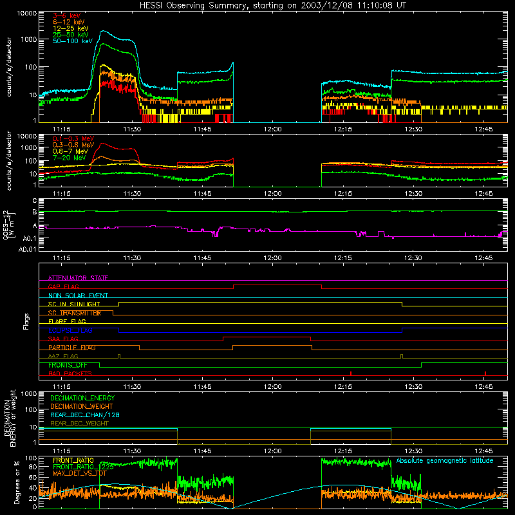The image size is (515, 515).
Task: Select the GAP_FLAG label
Action: tap(63, 286)
